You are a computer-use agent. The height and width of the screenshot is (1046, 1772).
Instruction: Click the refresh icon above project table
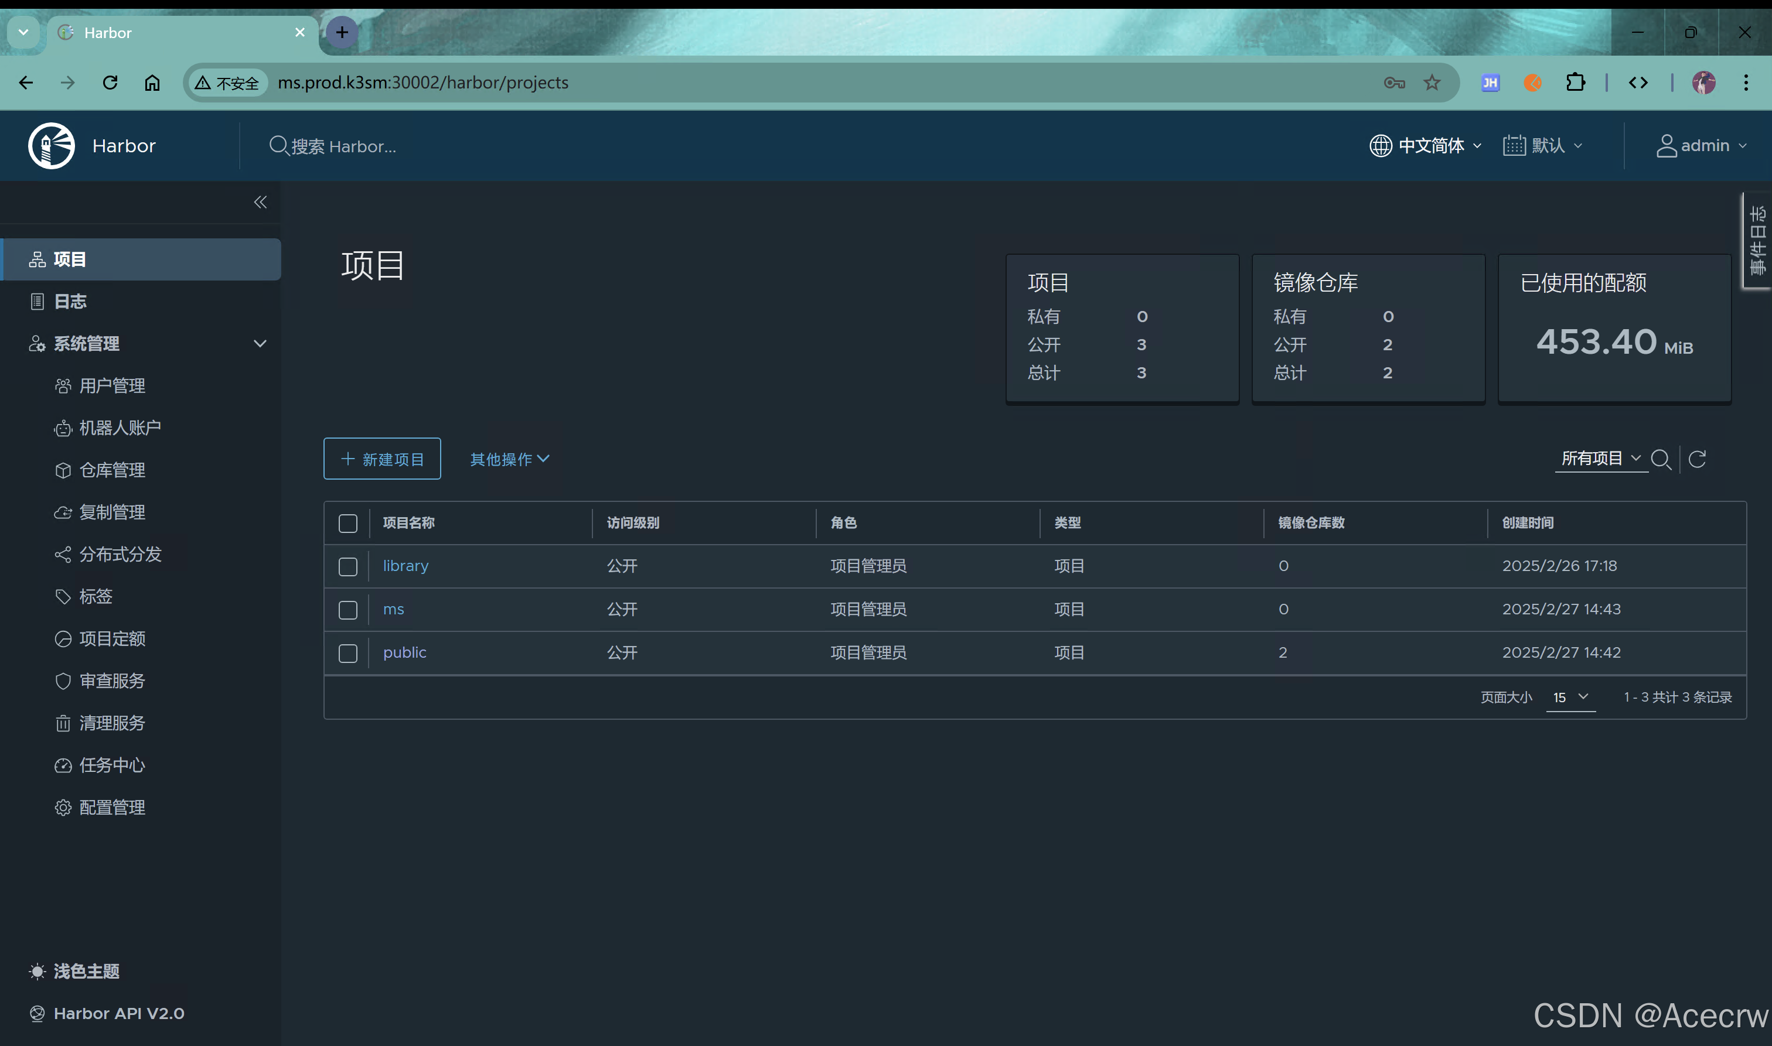click(x=1697, y=460)
